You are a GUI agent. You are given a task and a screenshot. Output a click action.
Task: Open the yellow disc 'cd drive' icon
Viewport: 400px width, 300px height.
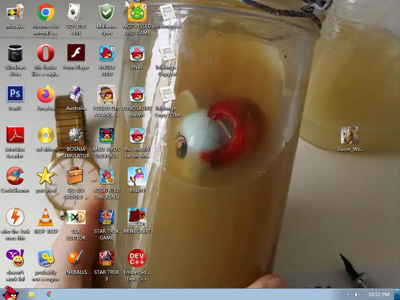(x=45, y=135)
